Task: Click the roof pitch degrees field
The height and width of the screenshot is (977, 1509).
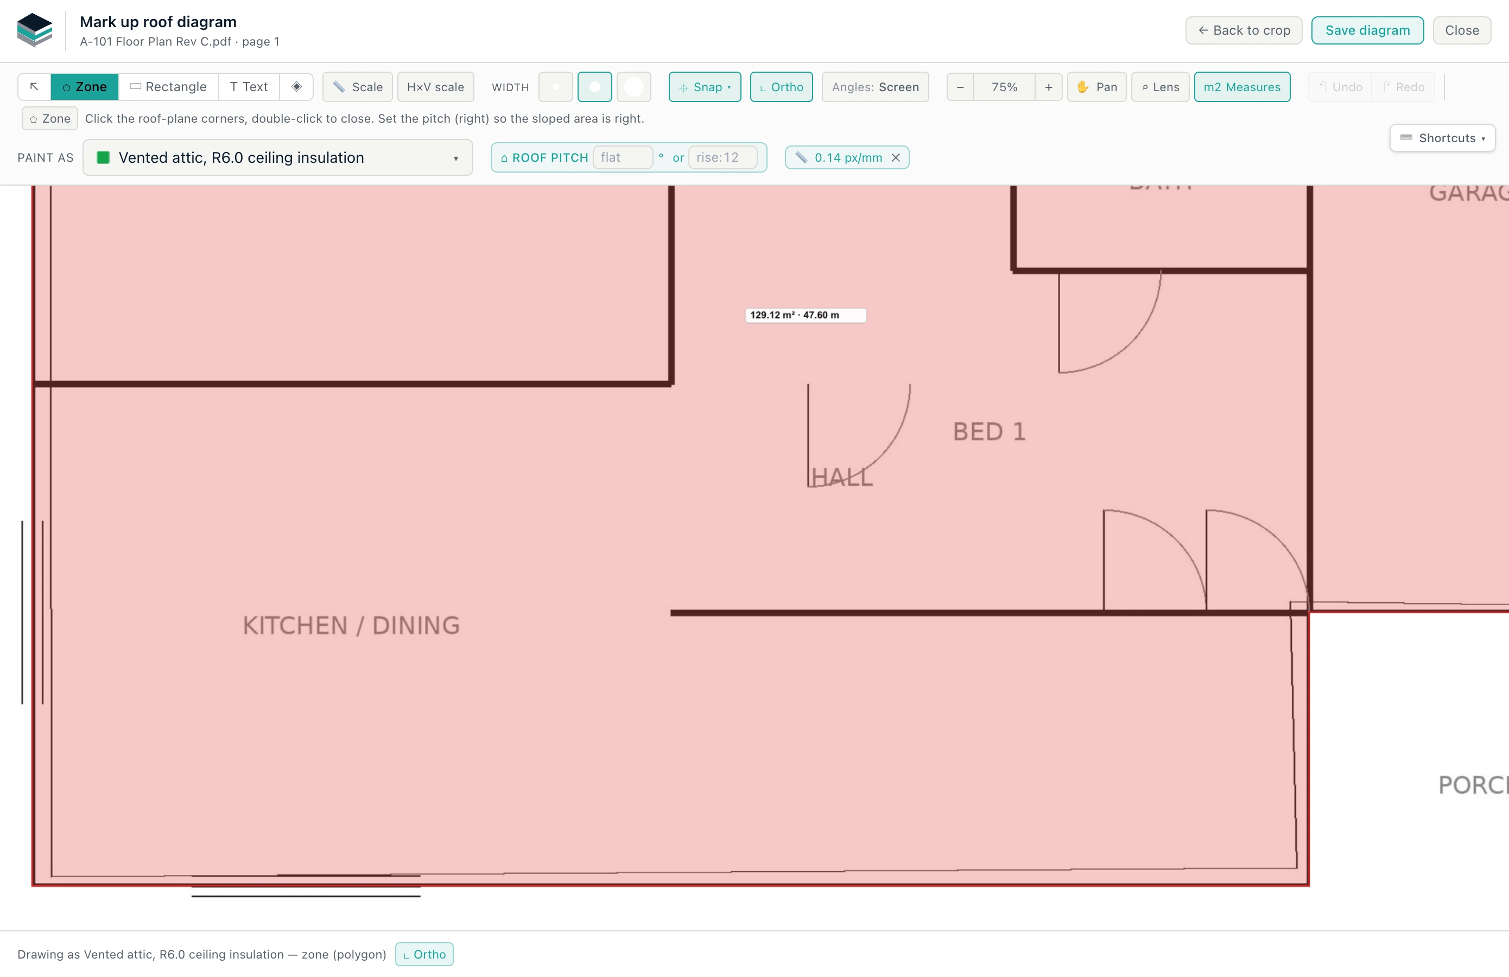Action: point(623,157)
